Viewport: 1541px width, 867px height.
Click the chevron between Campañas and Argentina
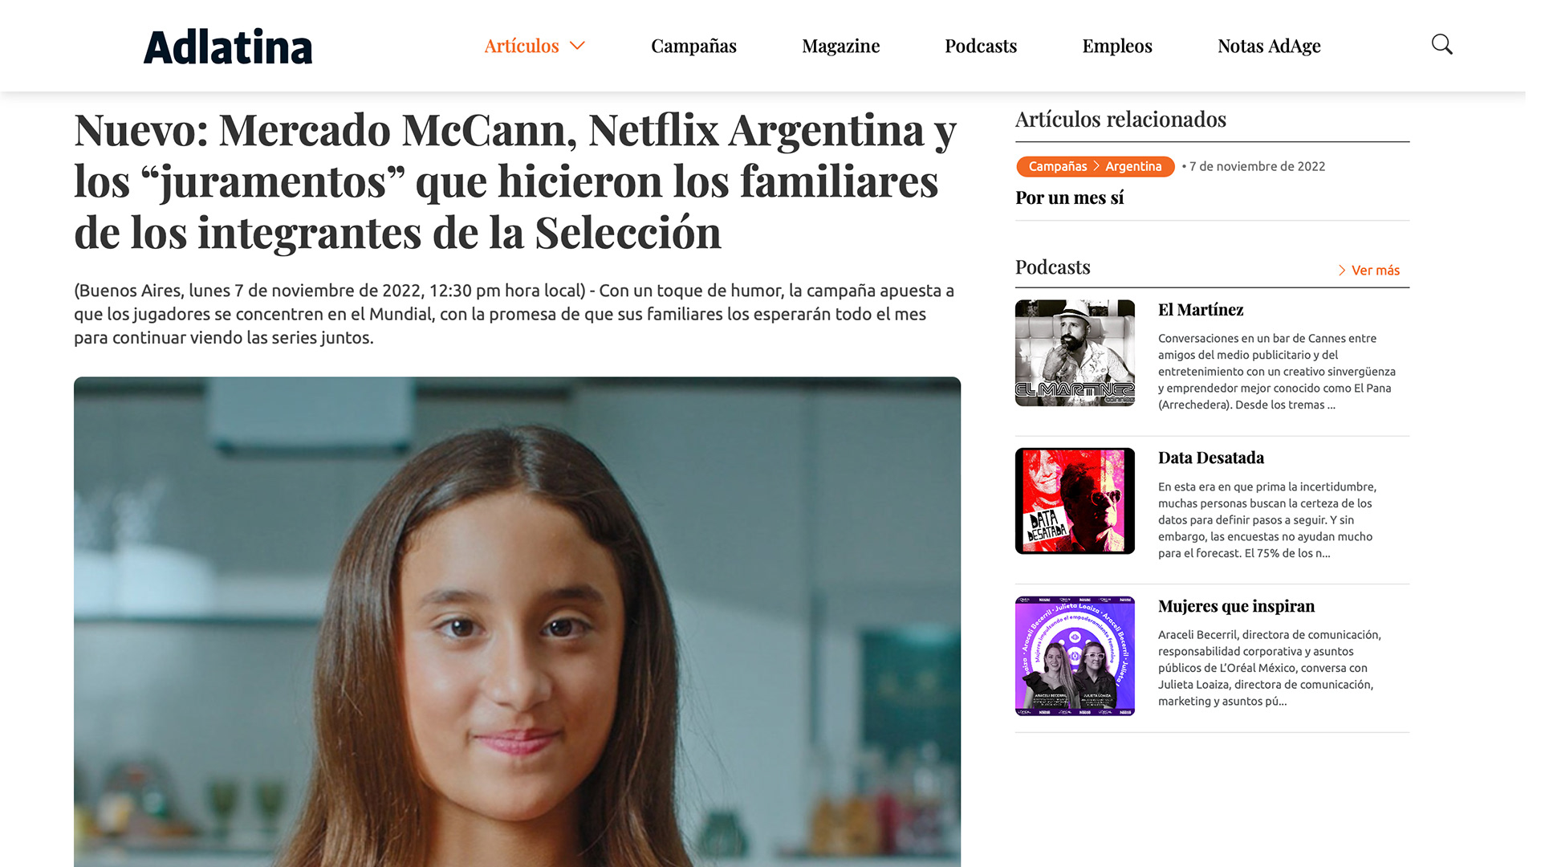pos(1096,166)
